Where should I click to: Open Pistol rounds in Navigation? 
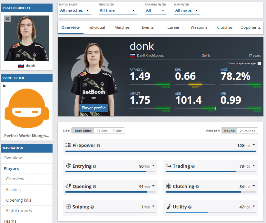pos(27,211)
